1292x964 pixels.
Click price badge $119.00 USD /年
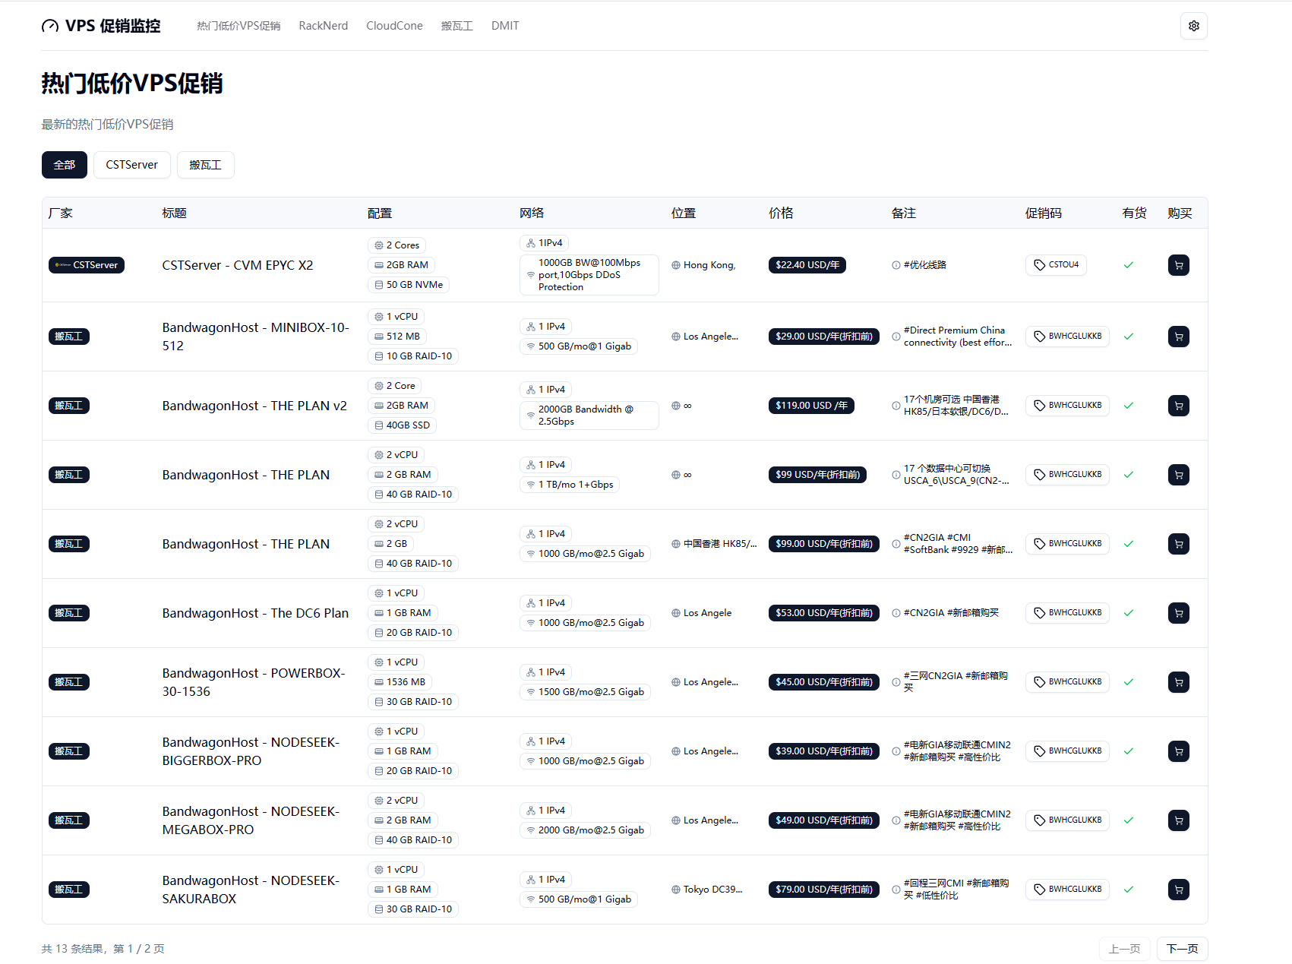coord(811,406)
